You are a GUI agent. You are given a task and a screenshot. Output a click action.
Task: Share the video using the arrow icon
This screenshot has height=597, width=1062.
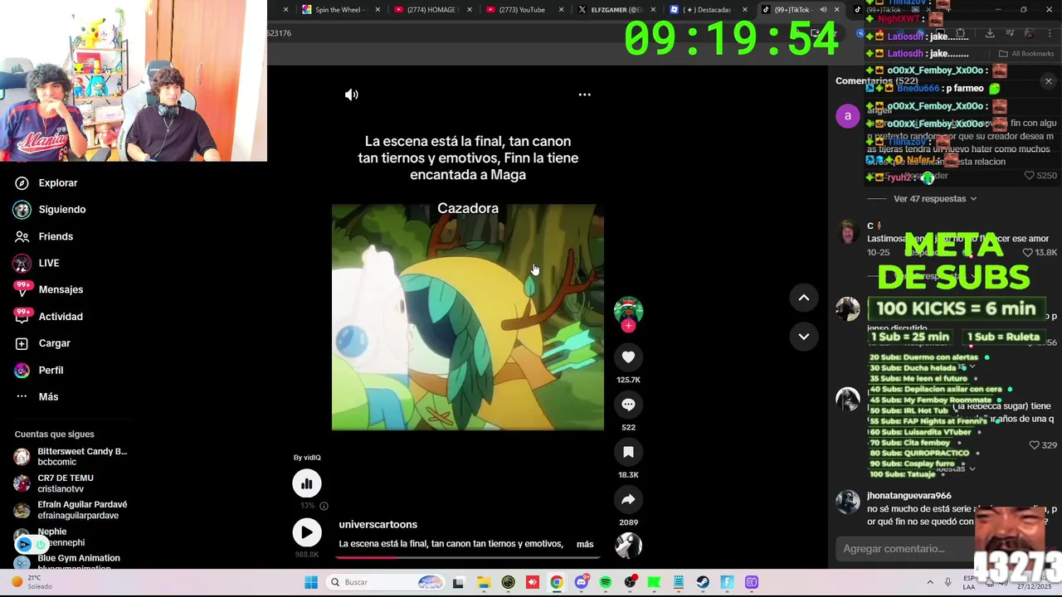point(628,499)
